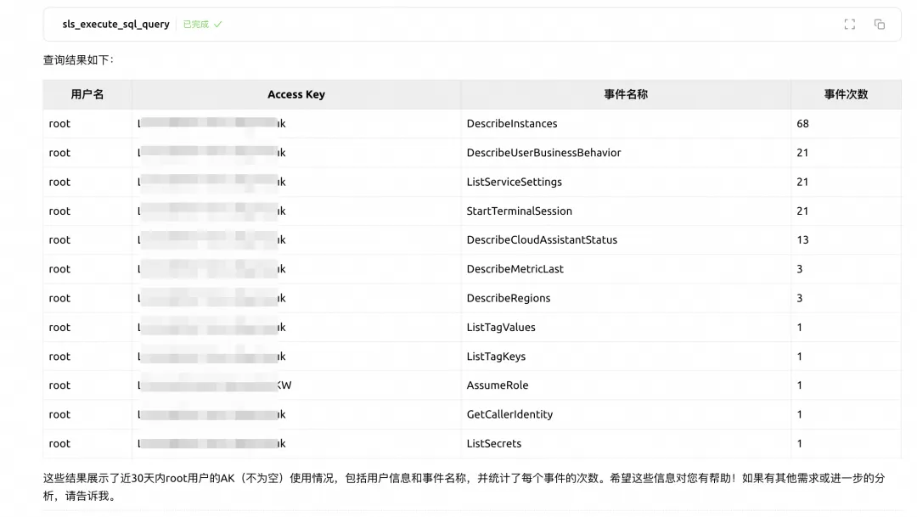The height and width of the screenshot is (517, 917).
Task: Click the copy result icon
Action: (879, 25)
